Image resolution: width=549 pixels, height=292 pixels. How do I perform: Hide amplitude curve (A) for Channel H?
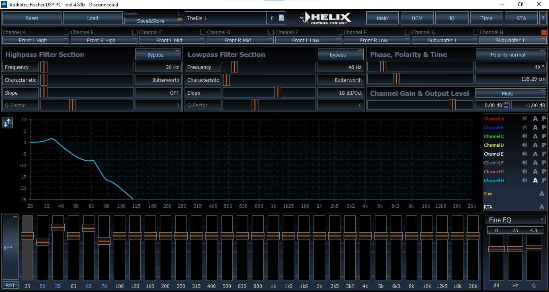535,180
